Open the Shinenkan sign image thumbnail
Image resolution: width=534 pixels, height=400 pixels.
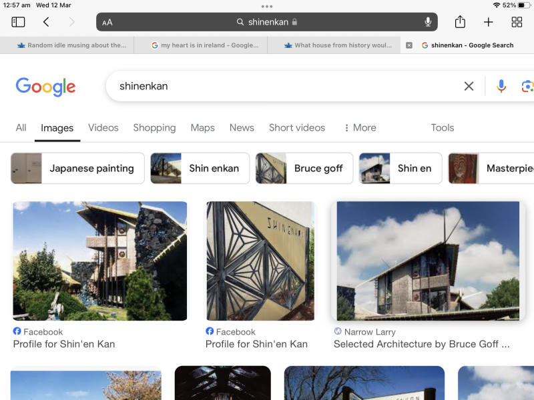coord(260,261)
